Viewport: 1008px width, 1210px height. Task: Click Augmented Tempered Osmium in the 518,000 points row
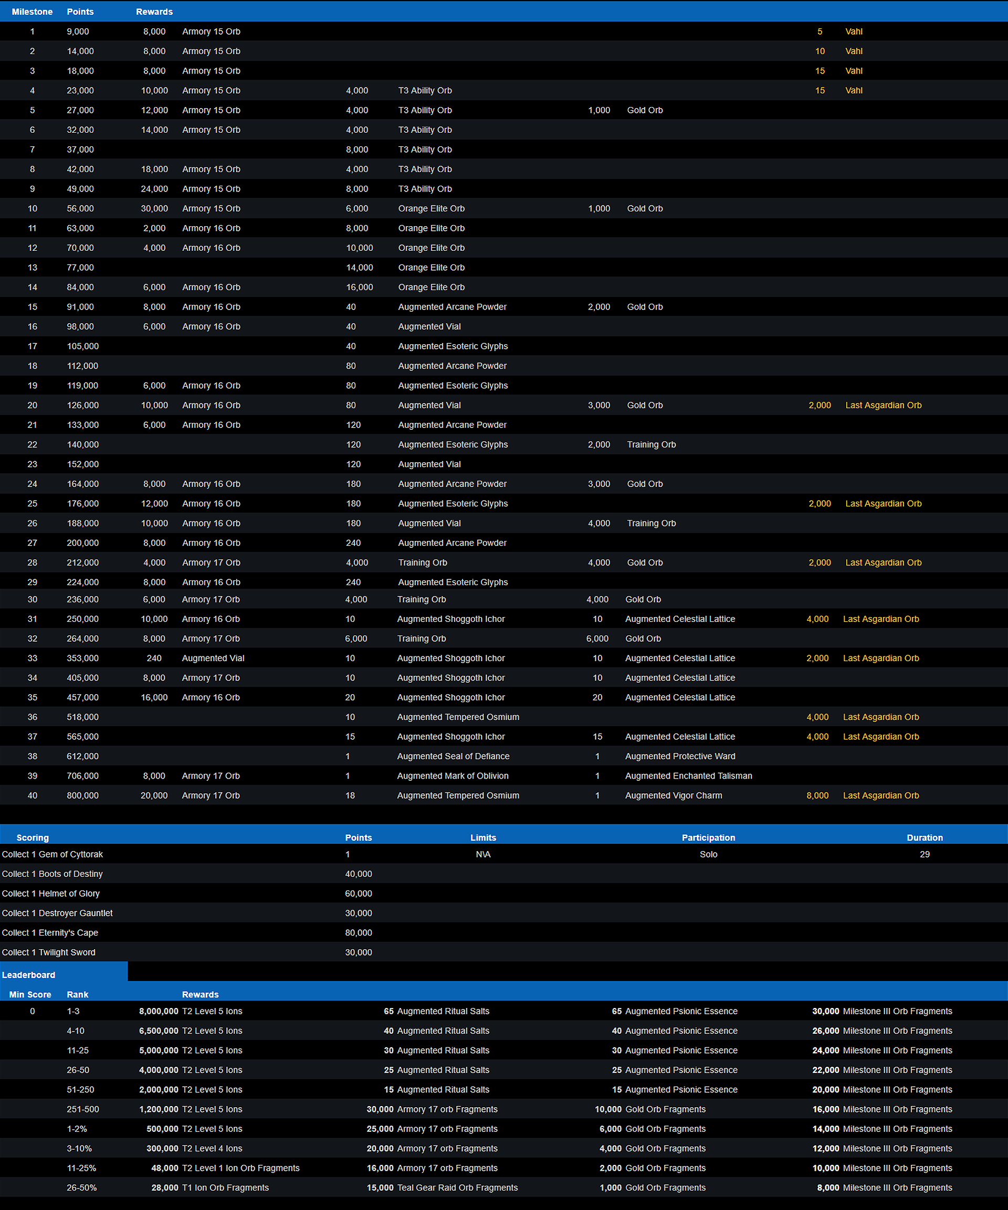point(458,717)
